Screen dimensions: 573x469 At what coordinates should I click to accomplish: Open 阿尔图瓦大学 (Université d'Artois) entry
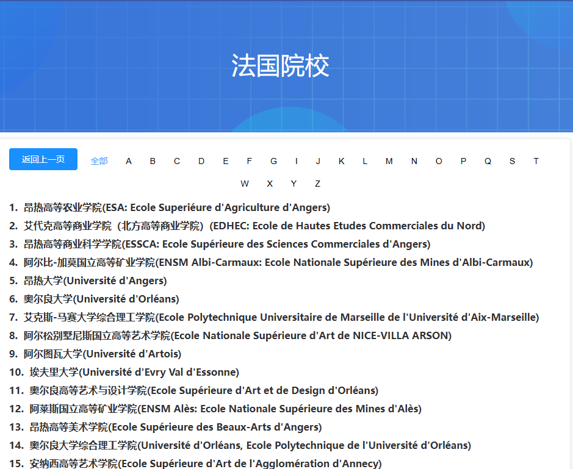(x=103, y=354)
